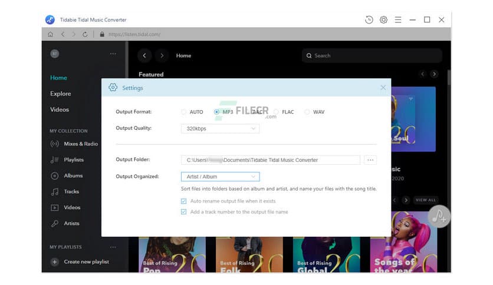Click the collection Videos play icon
493x285 pixels.
tap(54, 207)
